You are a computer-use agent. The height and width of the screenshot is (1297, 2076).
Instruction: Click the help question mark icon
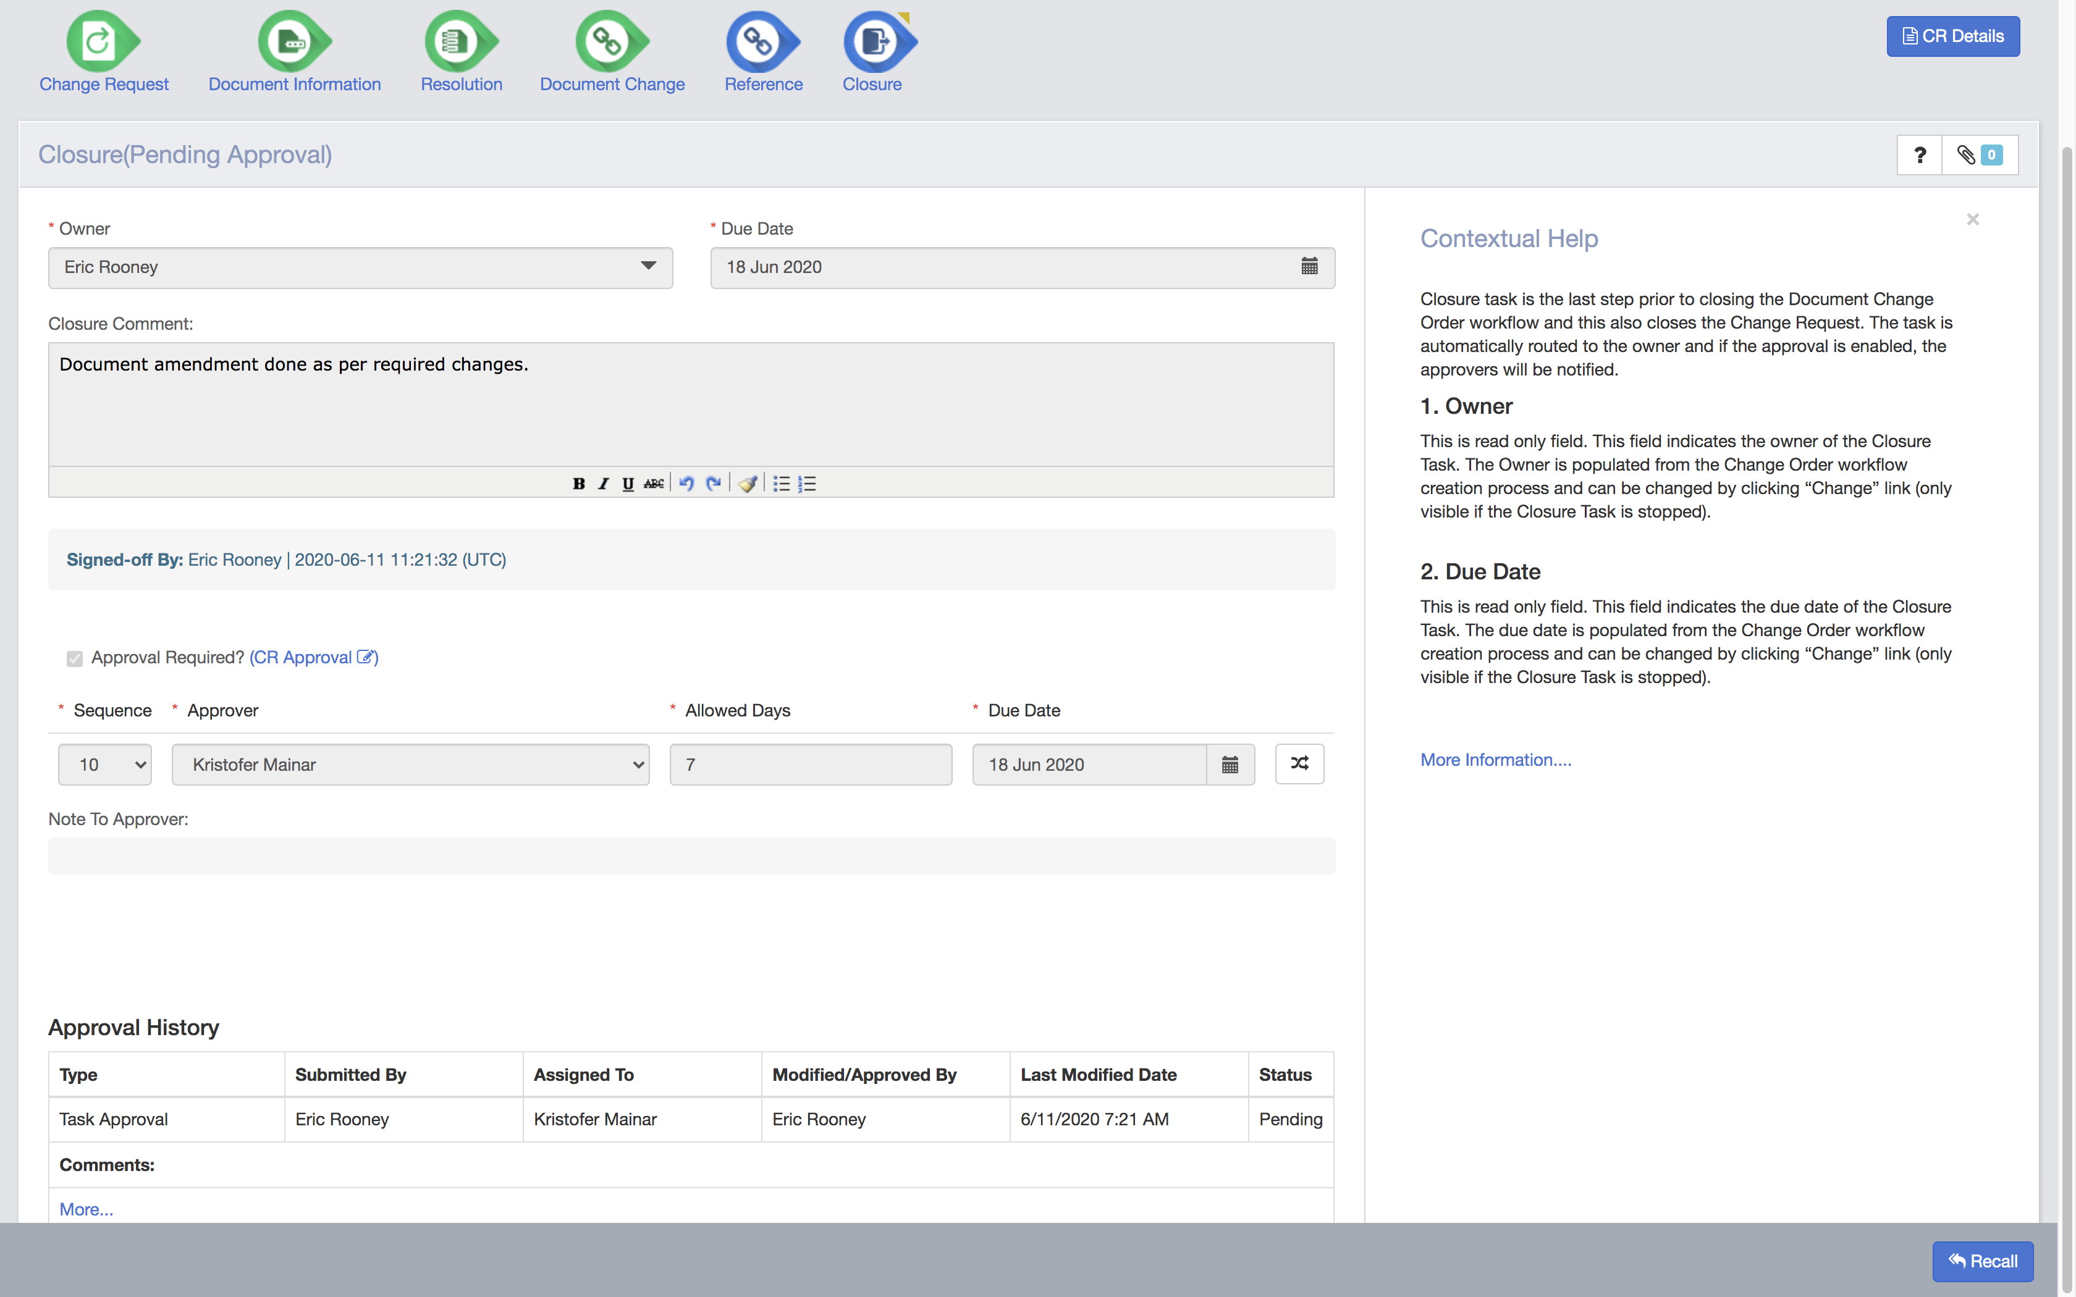tap(1919, 154)
